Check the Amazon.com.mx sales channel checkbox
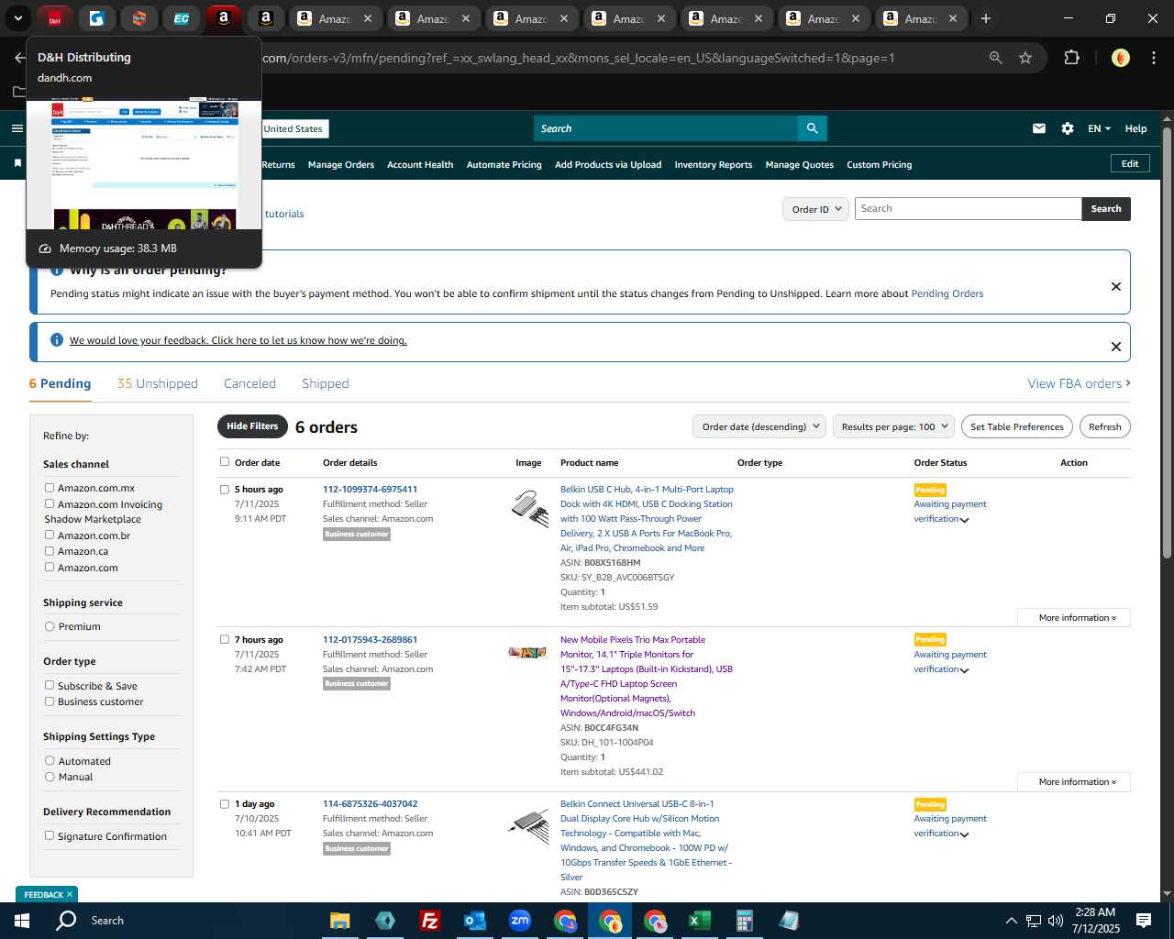Image resolution: width=1174 pixels, height=939 pixels. tap(50, 488)
